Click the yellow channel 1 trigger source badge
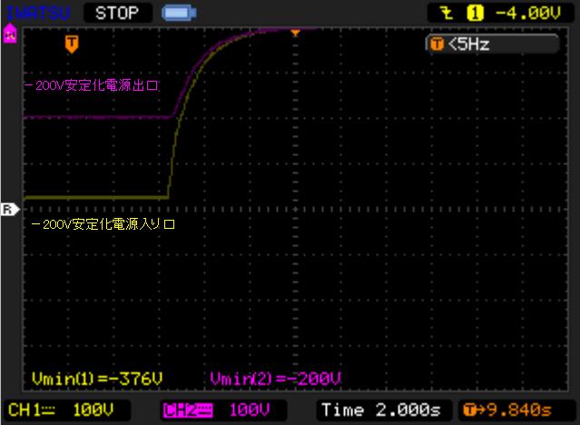The height and width of the screenshot is (425, 580). (475, 14)
